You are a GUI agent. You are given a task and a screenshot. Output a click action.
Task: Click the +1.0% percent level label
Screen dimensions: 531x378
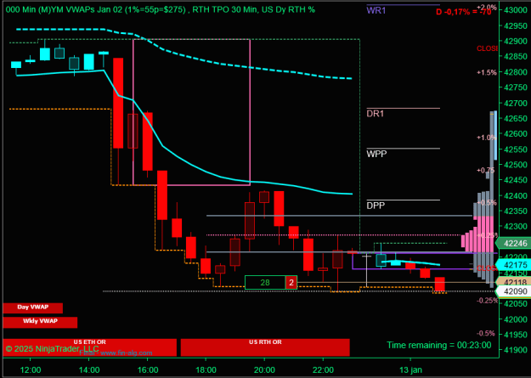click(x=487, y=138)
